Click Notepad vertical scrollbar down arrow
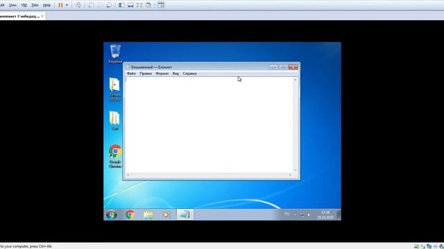 296,170
